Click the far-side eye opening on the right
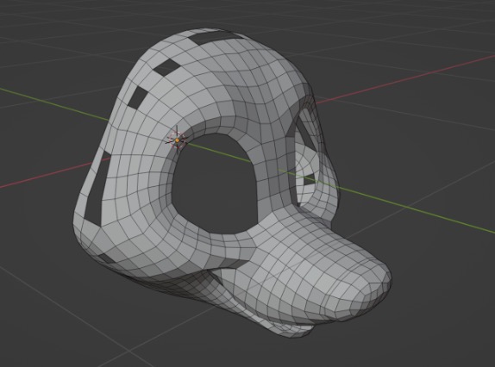Image resolution: width=495 pixels, height=367 pixels. 305,158
